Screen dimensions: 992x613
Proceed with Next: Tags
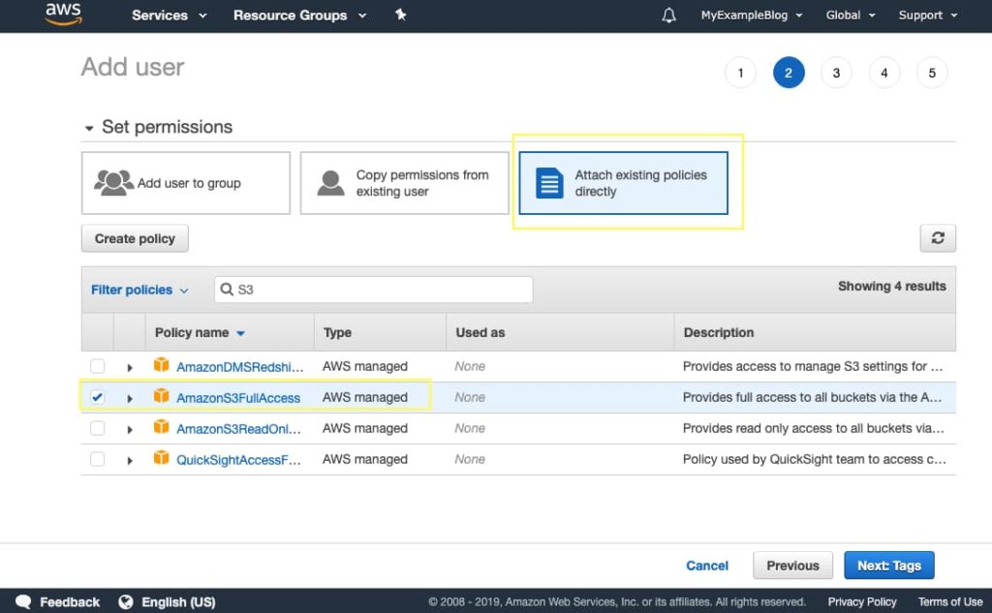click(888, 565)
